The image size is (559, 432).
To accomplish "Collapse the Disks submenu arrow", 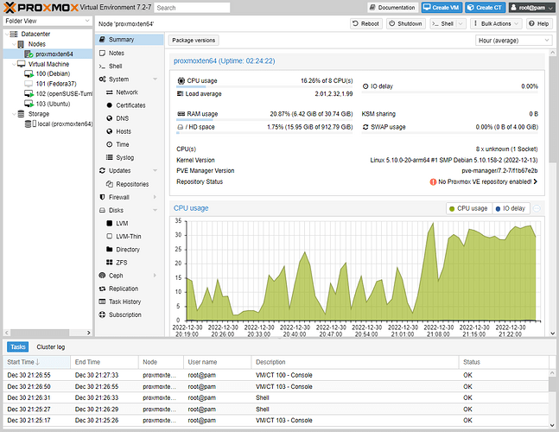I will 155,210.
